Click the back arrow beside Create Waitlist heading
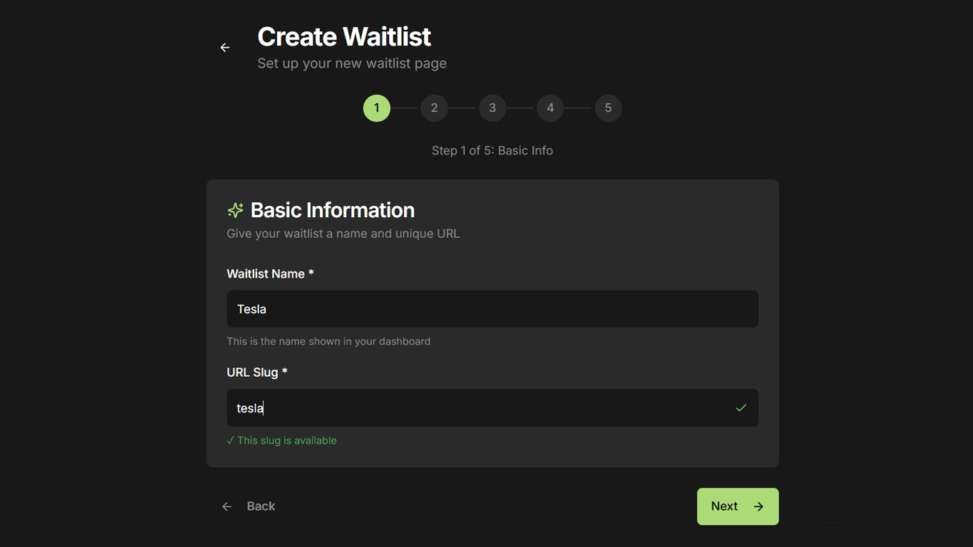 tap(225, 47)
